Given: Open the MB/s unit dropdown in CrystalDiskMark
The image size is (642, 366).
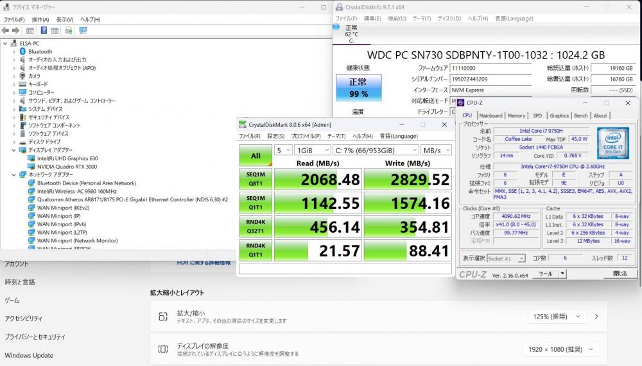Looking at the screenshot, I should coord(437,151).
